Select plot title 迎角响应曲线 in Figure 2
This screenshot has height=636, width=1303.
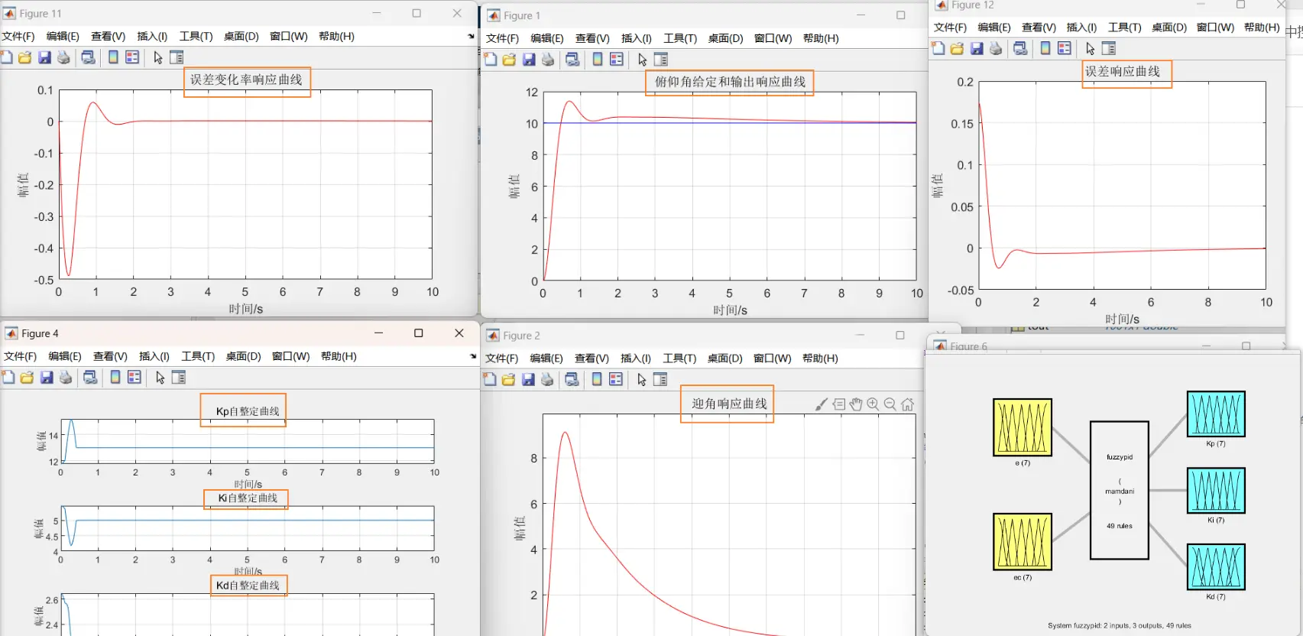point(729,404)
